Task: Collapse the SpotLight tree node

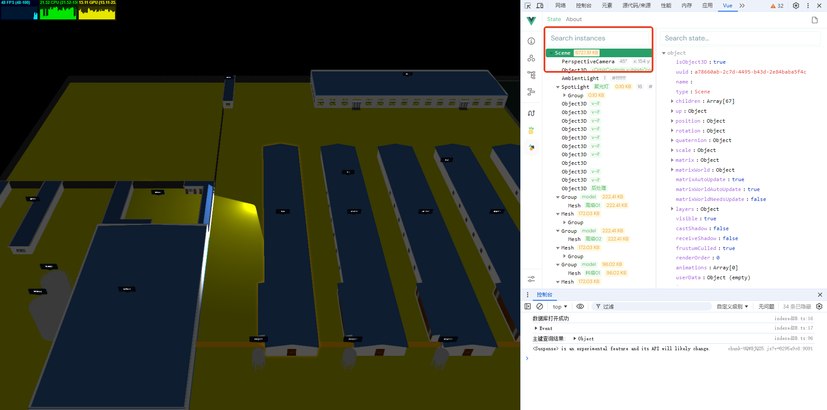Action: tap(558, 87)
